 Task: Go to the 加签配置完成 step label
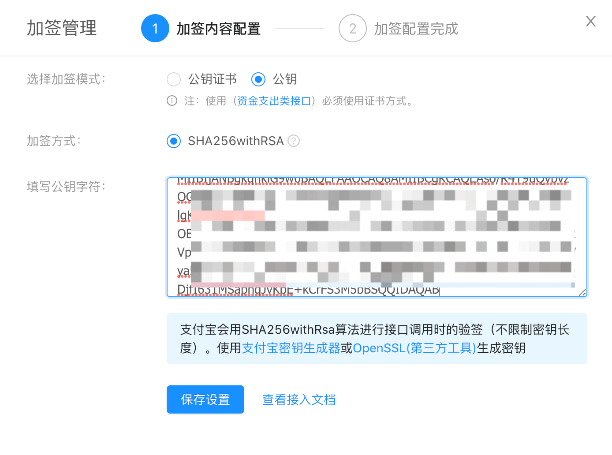[x=416, y=29]
